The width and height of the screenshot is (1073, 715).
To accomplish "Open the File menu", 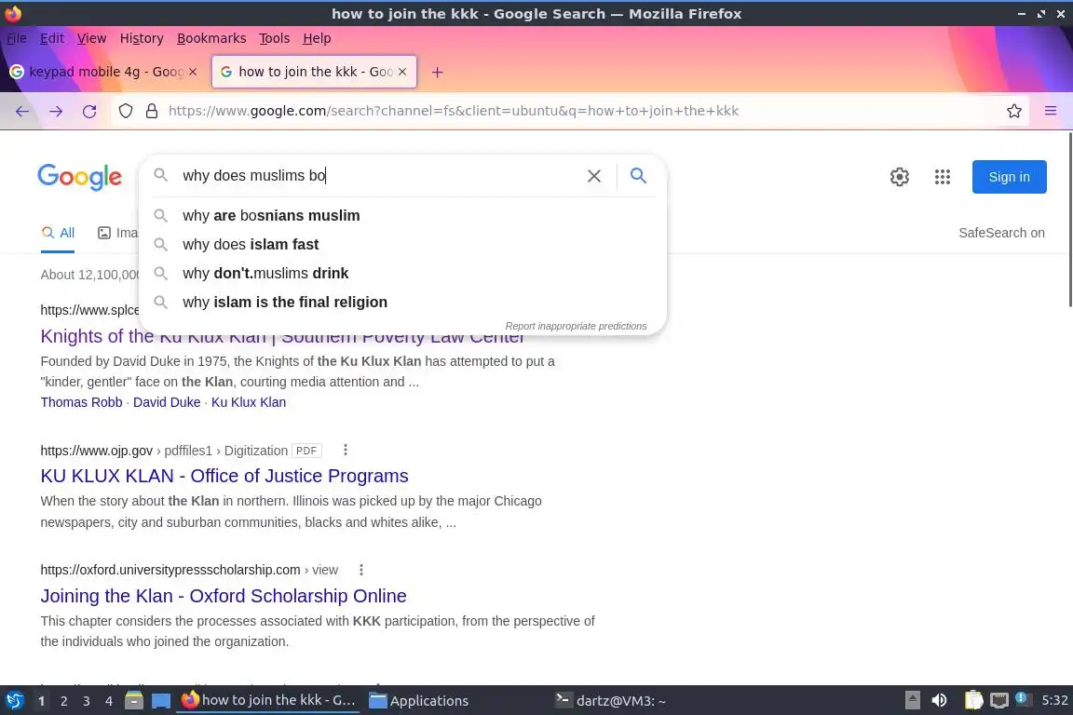I will point(17,38).
